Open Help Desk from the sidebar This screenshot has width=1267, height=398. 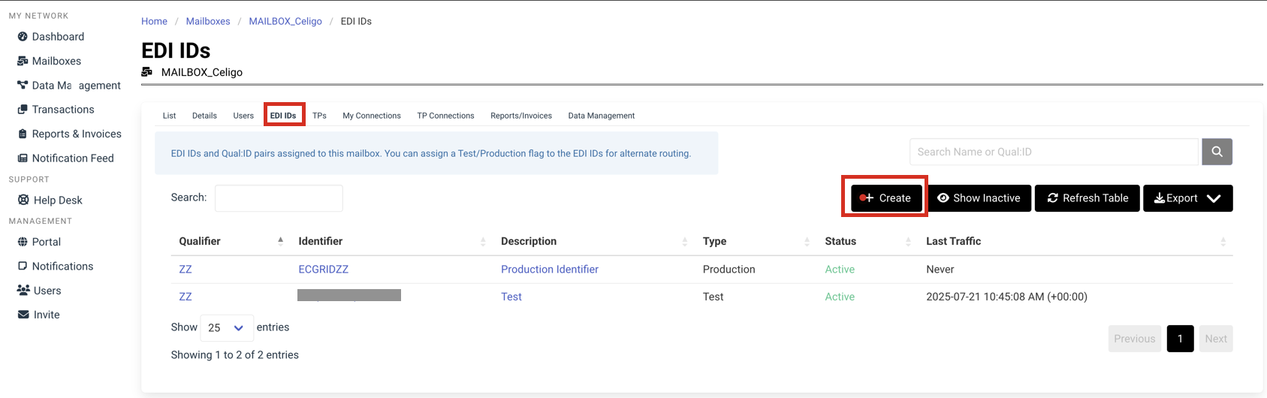click(x=58, y=200)
